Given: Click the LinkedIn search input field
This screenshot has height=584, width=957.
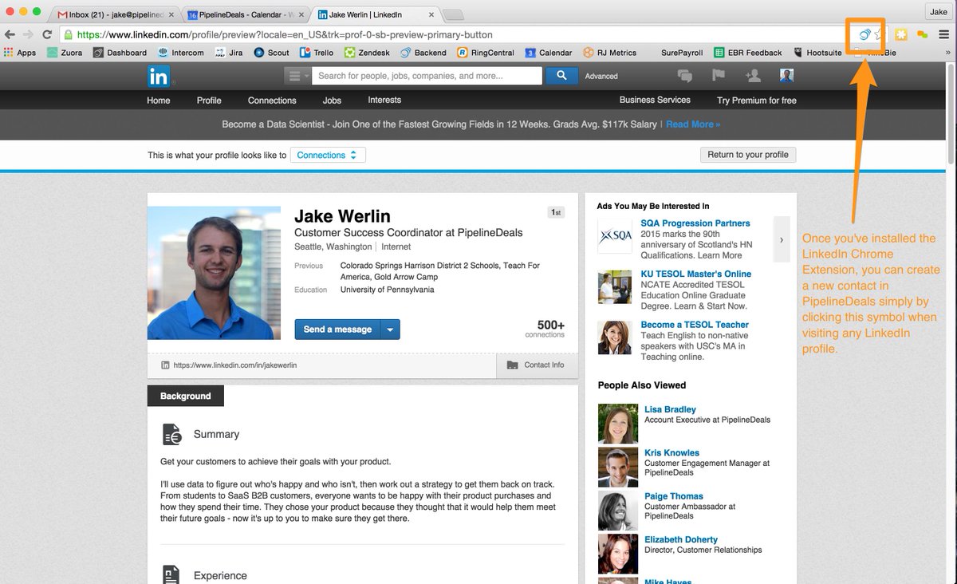Looking at the screenshot, I should (427, 76).
